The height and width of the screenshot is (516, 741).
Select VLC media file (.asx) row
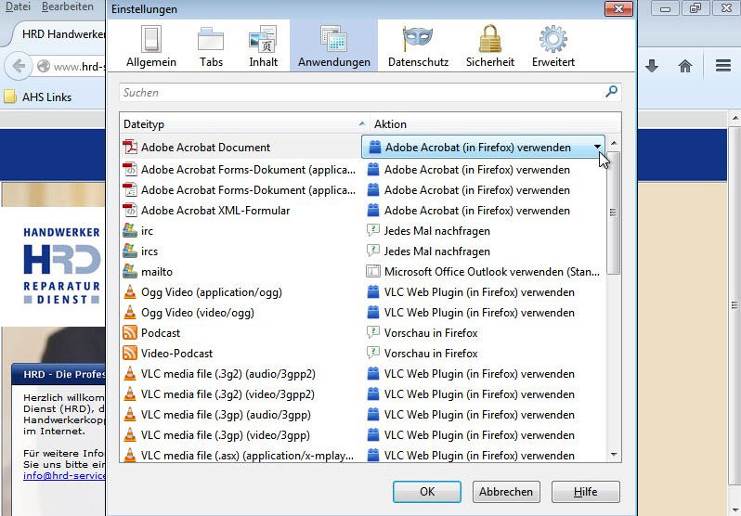(x=363, y=455)
